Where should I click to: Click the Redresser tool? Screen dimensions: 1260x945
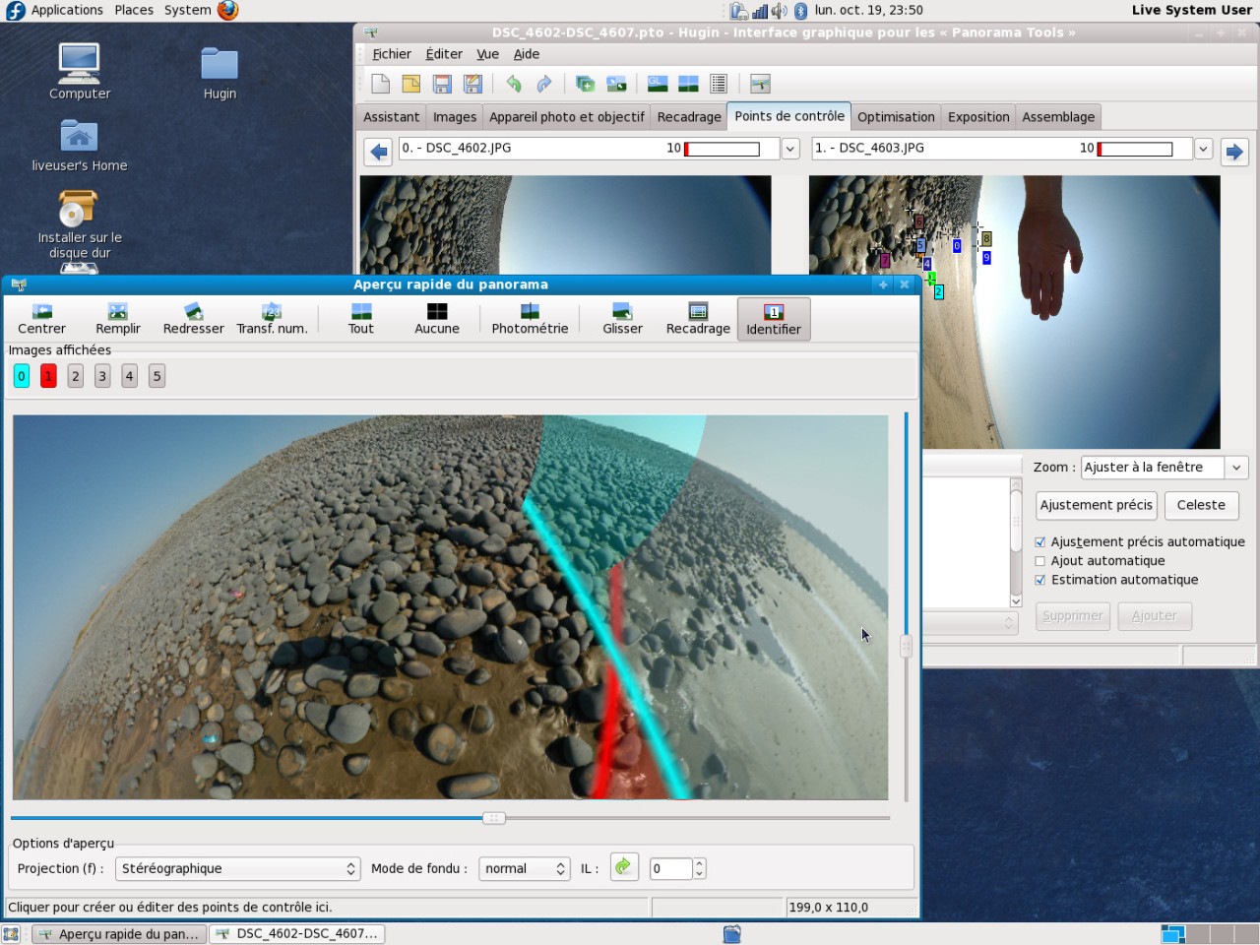click(x=193, y=319)
